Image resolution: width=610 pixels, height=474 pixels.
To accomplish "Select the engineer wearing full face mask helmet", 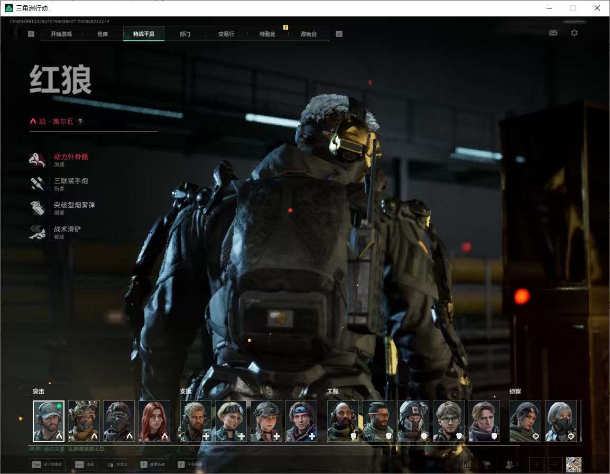I will coord(413,421).
